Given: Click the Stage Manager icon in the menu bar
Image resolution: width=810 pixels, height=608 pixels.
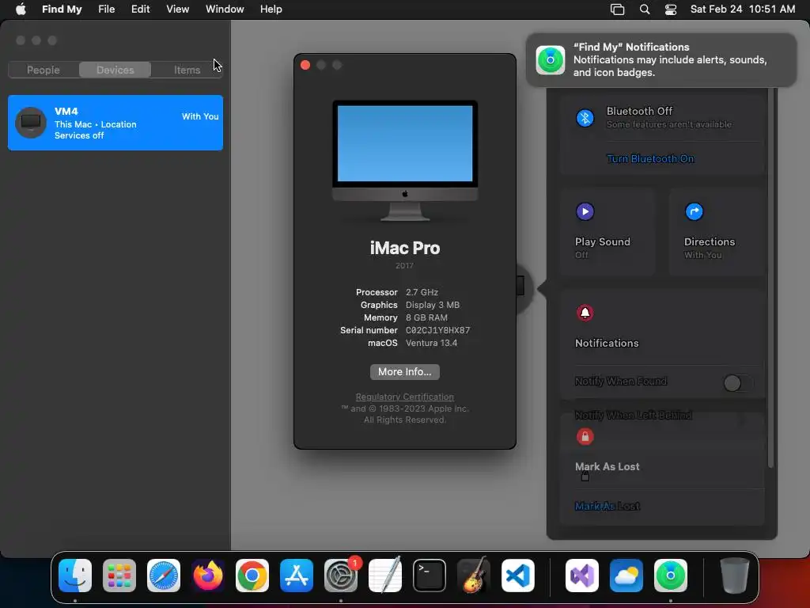Looking at the screenshot, I should (617, 9).
